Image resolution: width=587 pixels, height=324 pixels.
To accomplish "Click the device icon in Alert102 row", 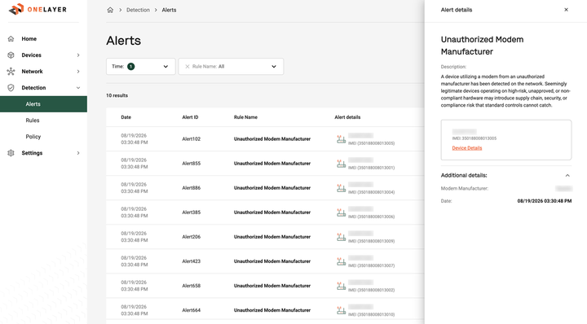I will pos(341,139).
